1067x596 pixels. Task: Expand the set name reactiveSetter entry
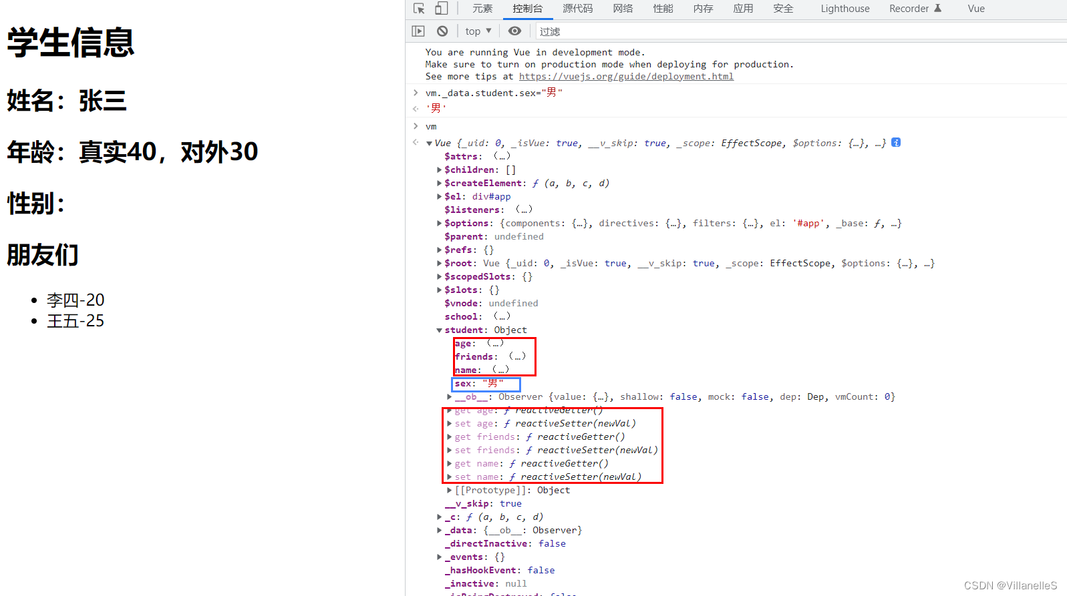(450, 477)
